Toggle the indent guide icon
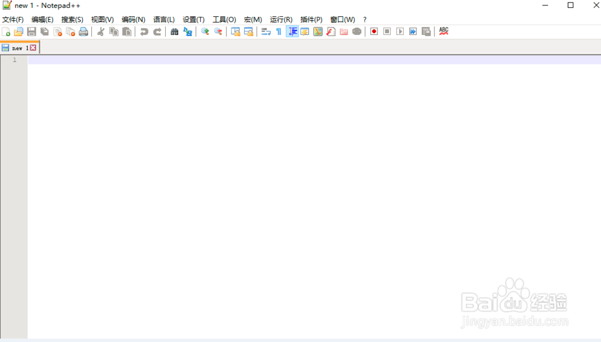Image resolution: width=601 pixels, height=342 pixels. click(x=292, y=32)
